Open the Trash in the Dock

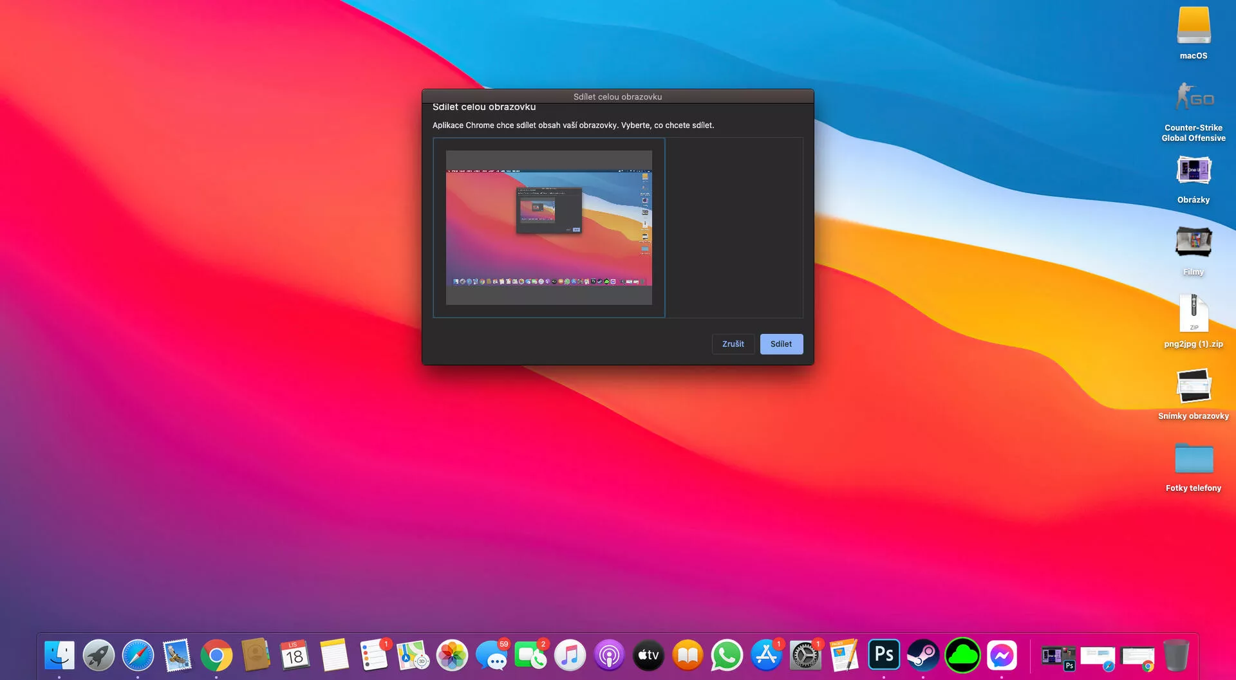coord(1176,656)
